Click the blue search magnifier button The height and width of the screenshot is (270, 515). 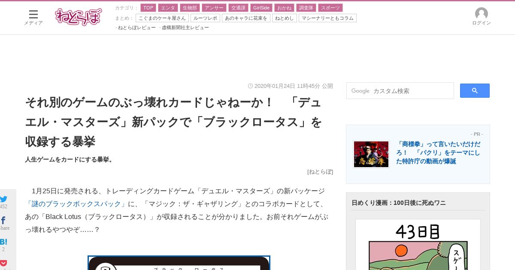[x=475, y=91]
